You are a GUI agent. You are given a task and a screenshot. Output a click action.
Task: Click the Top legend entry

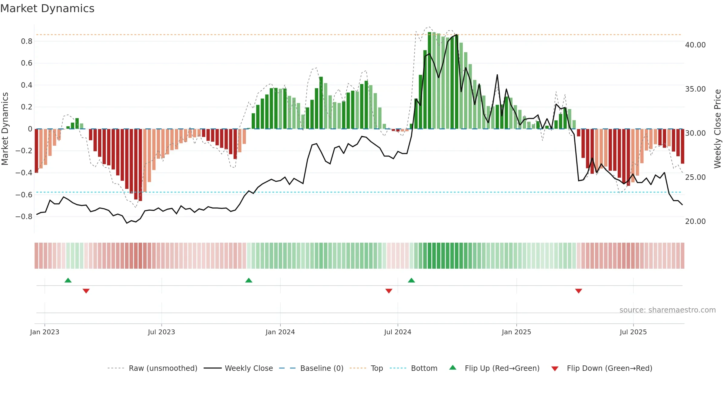(x=366, y=368)
